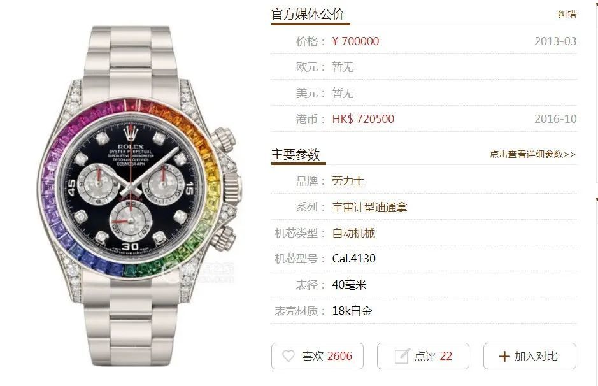Screen dimensions: 598x386
Task: Click the pencil review icon beside 点评
Action: [x=402, y=355]
